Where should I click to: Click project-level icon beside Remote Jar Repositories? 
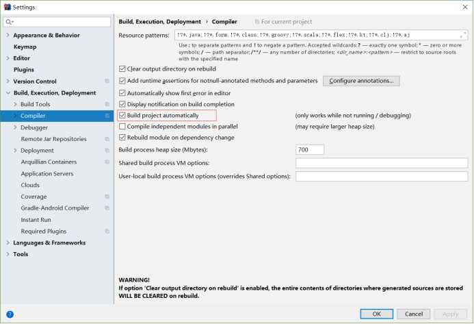tap(107, 139)
